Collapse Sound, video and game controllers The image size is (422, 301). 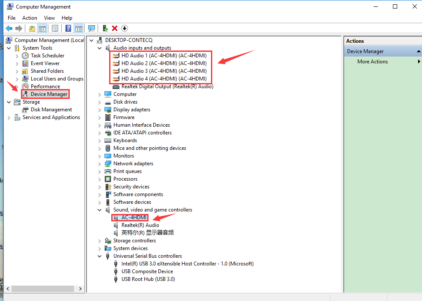(100, 210)
